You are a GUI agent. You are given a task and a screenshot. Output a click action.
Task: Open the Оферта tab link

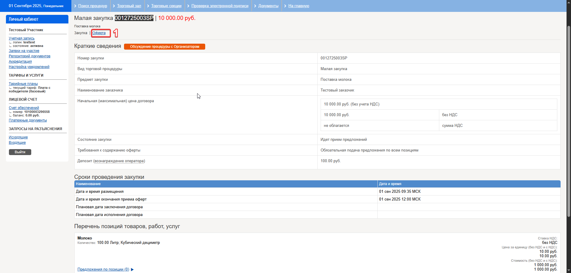pyautogui.click(x=99, y=33)
